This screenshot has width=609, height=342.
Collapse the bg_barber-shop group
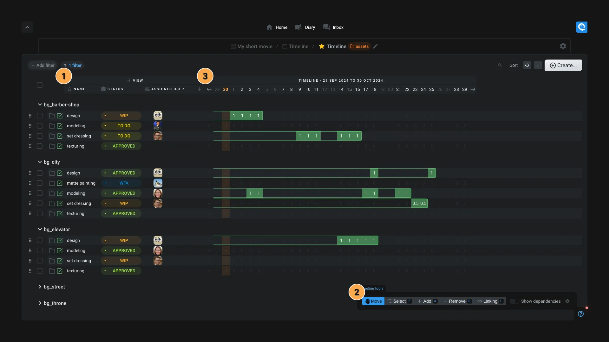coord(40,104)
